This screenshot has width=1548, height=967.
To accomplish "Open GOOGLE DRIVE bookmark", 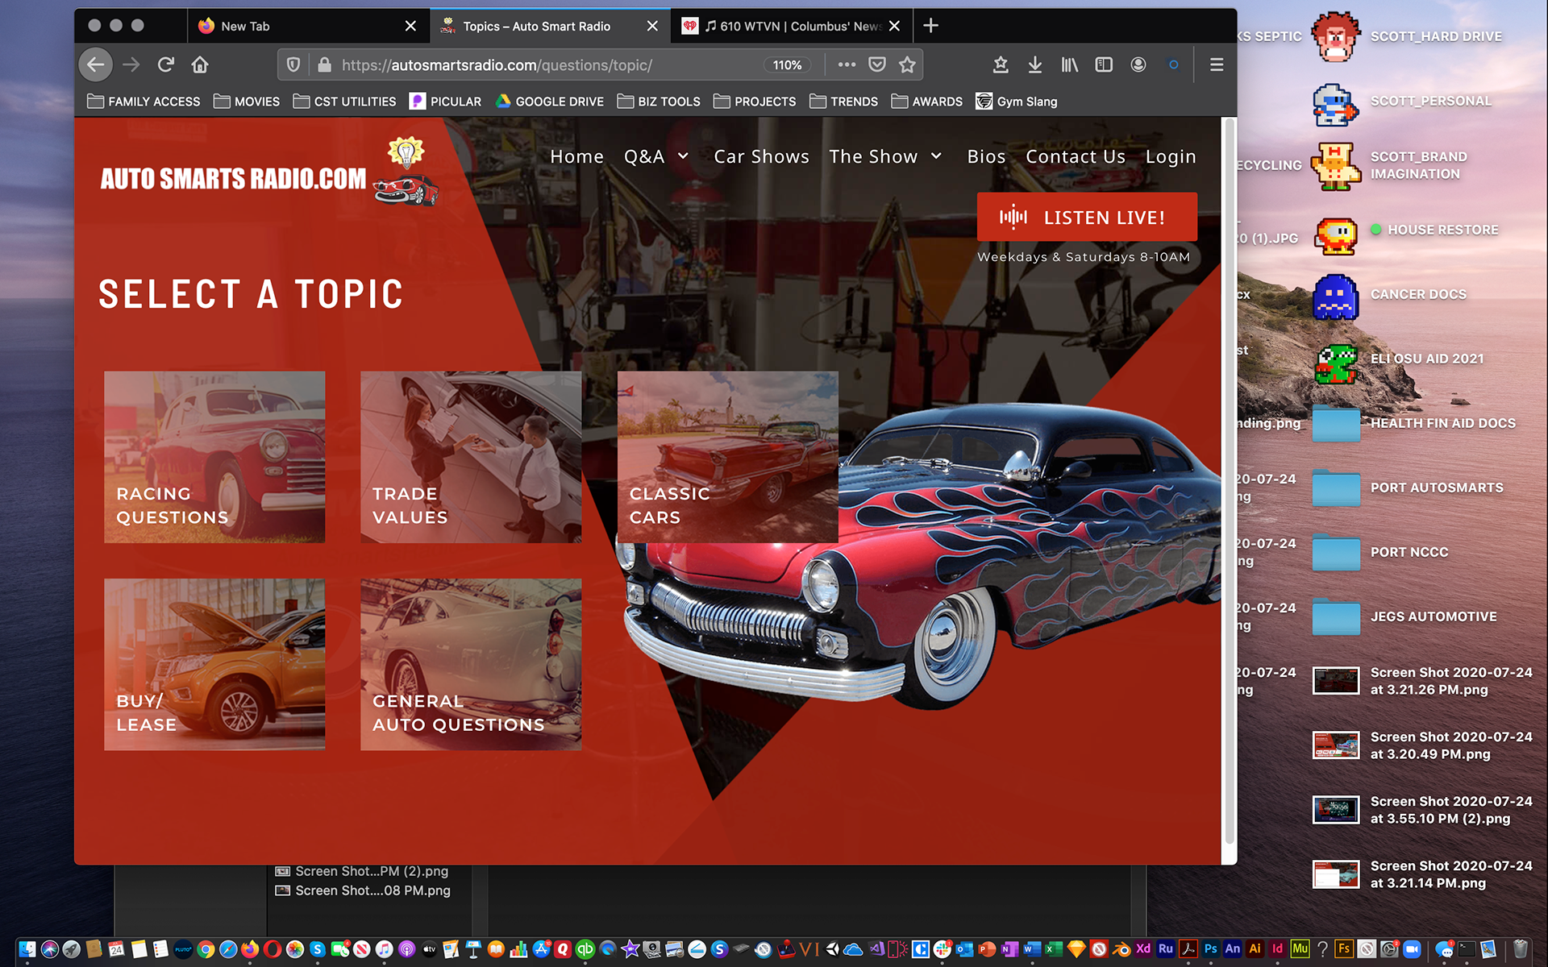I will [x=549, y=102].
